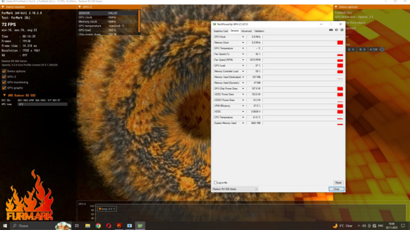Open the taskbar clock and date
This screenshot has height=230, width=410.
click(391, 225)
